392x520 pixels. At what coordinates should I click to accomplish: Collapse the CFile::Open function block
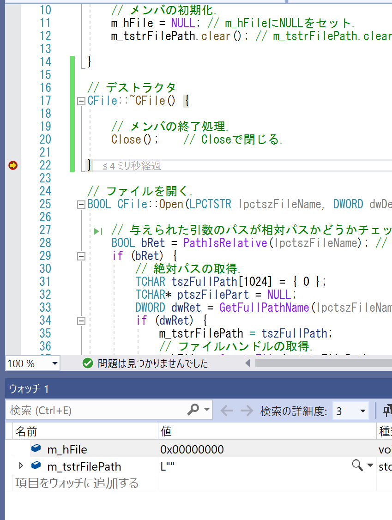(81, 205)
